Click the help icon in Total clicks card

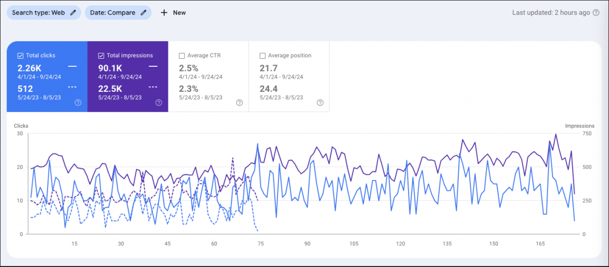(78, 103)
